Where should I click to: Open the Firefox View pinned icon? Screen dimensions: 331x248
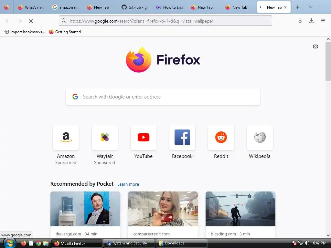pyautogui.click(x=6, y=7)
